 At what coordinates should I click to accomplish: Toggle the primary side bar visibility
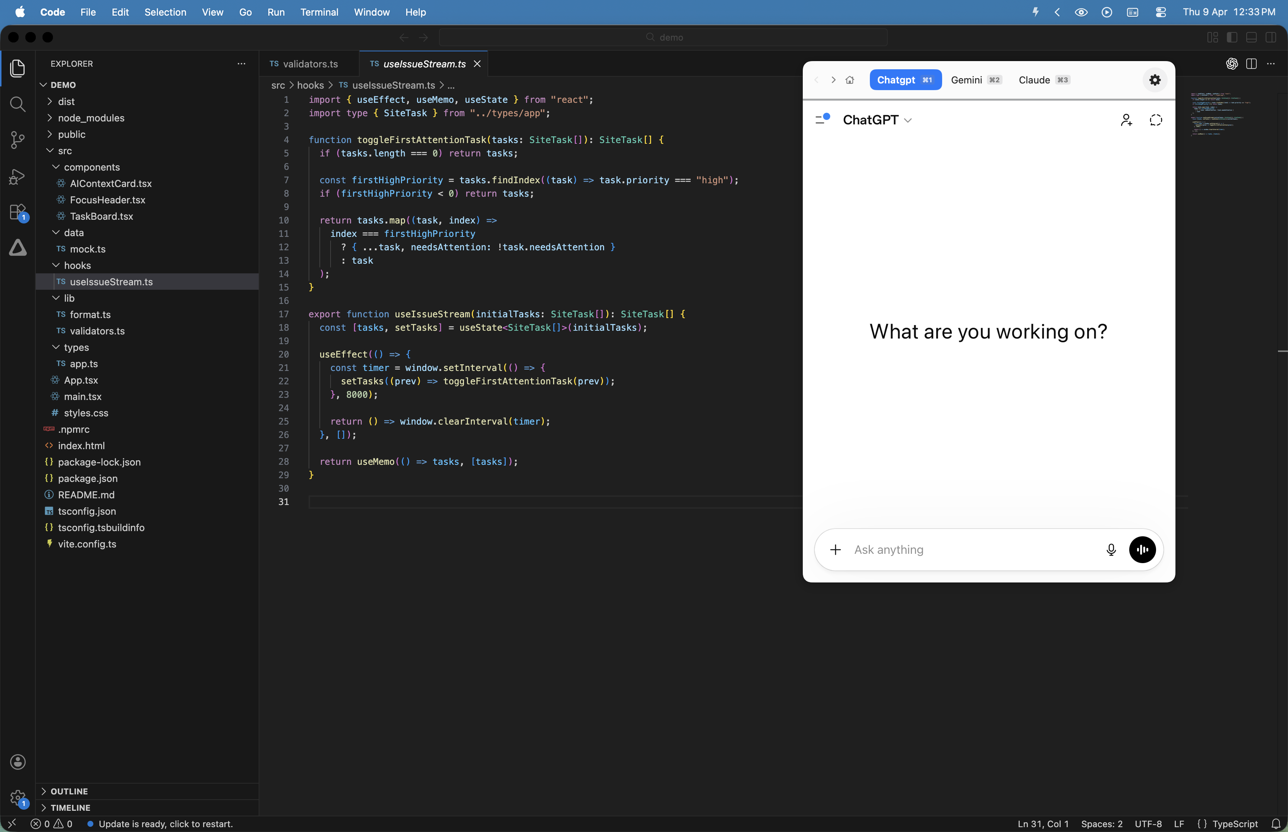click(x=1232, y=37)
